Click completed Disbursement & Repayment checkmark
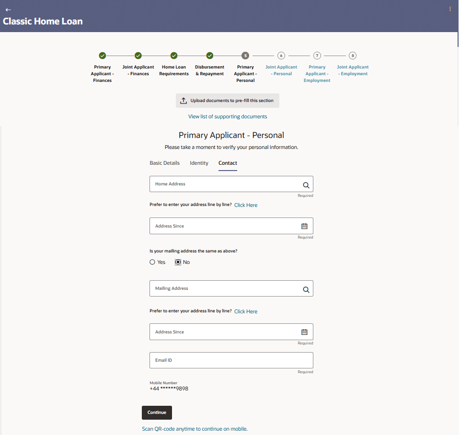459x435 pixels. 209,55
